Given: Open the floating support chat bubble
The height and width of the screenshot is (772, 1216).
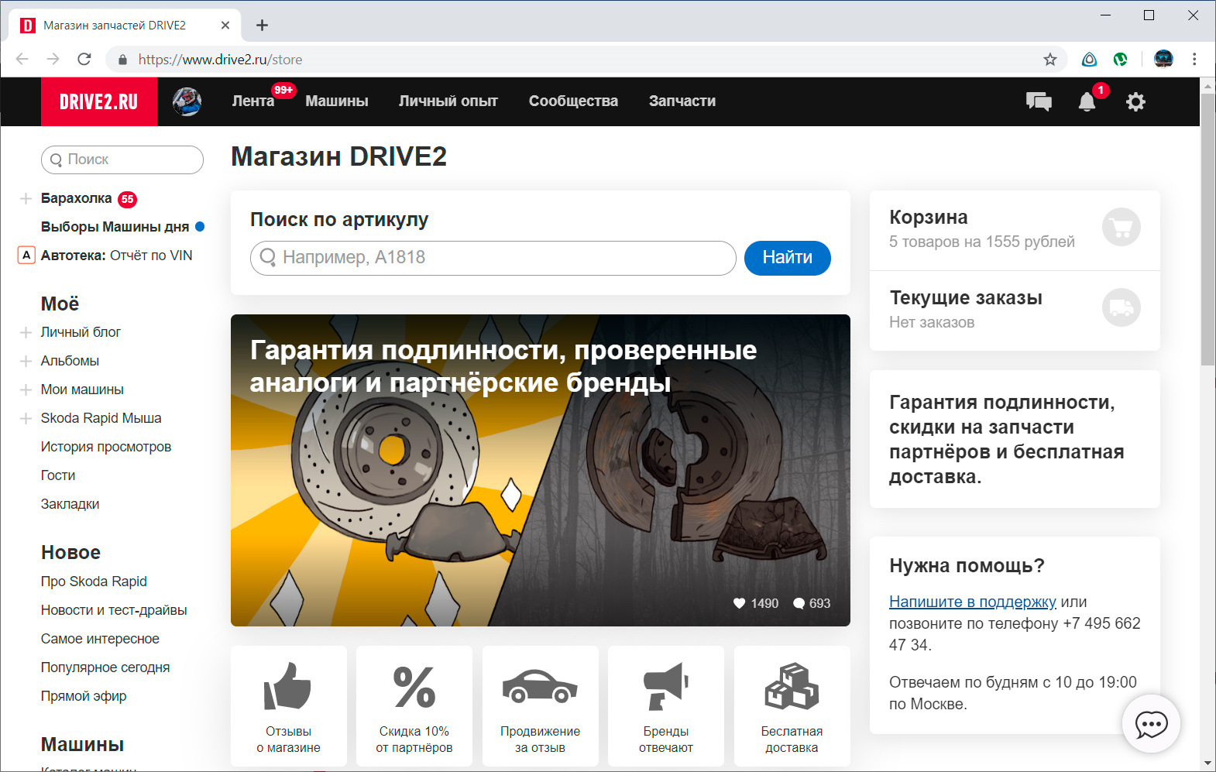Looking at the screenshot, I should coord(1151,724).
